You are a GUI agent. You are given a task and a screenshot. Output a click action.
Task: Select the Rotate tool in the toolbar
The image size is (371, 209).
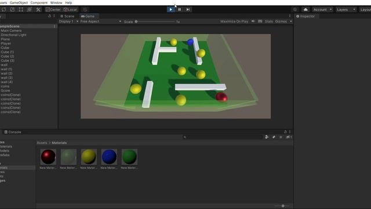pyautogui.click(x=4, y=9)
